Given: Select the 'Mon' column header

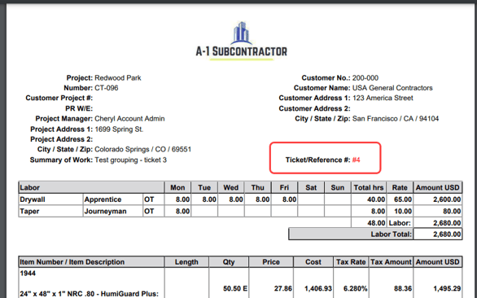Looking at the screenshot, I should (177, 187).
